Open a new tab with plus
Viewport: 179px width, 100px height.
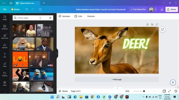(44, 3)
